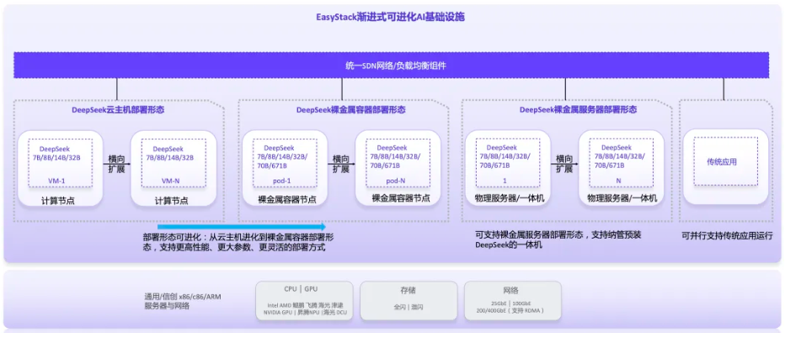
Task: Click '横向扩展' between the physical server boxes
Action: click(x=564, y=164)
